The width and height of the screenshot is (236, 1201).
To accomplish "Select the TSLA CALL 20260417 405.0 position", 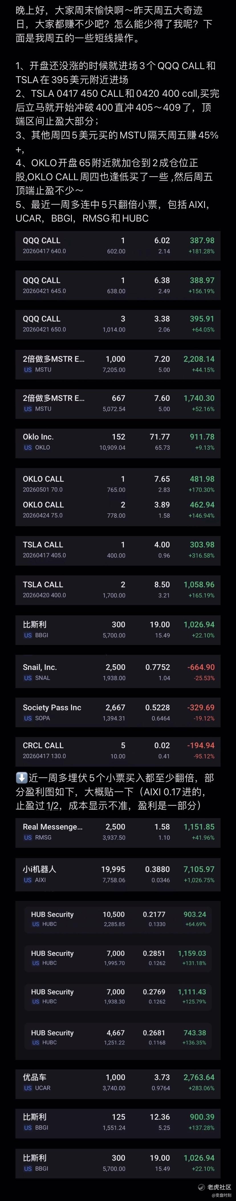I will [118, 549].
